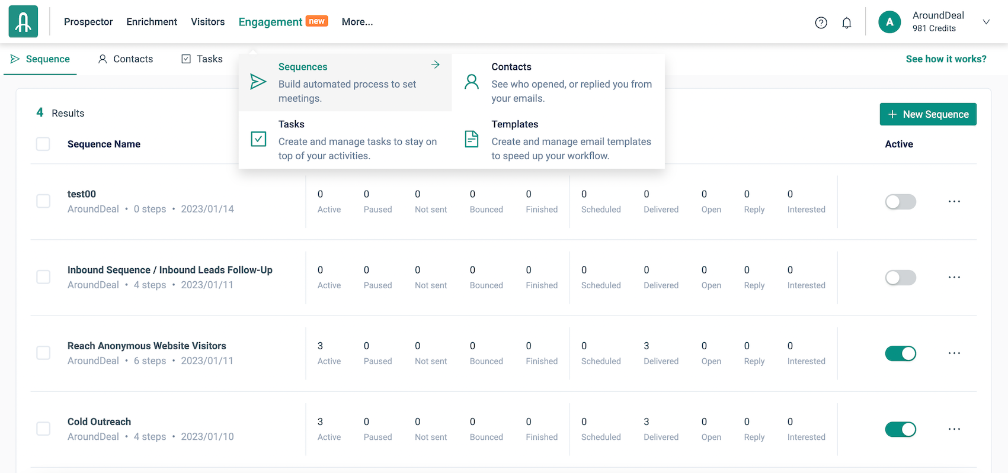Image resolution: width=1008 pixels, height=473 pixels.
Task: Select all sequences with header checkbox
Action: 43,144
